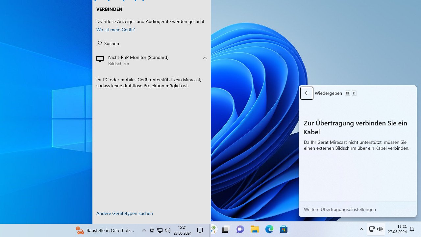This screenshot has width=421, height=237.
Task: Open Weitere Übertragungseinstellungen
Action: pos(340,209)
